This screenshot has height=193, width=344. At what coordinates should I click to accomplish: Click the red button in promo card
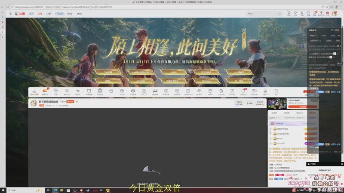click(x=303, y=106)
